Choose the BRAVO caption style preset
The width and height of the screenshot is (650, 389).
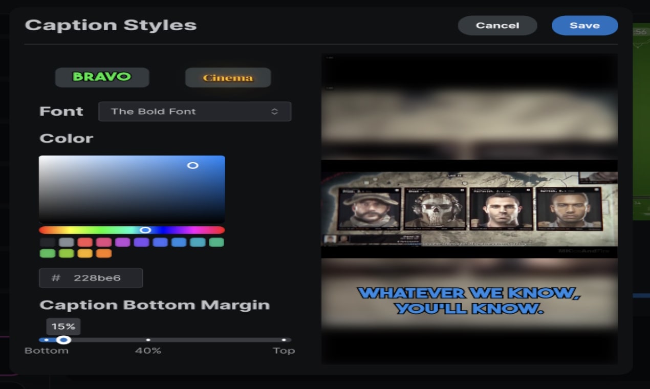(102, 77)
